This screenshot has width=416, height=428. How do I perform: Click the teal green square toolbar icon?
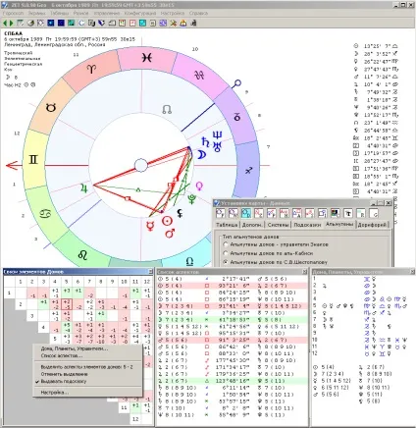(x=72, y=23)
